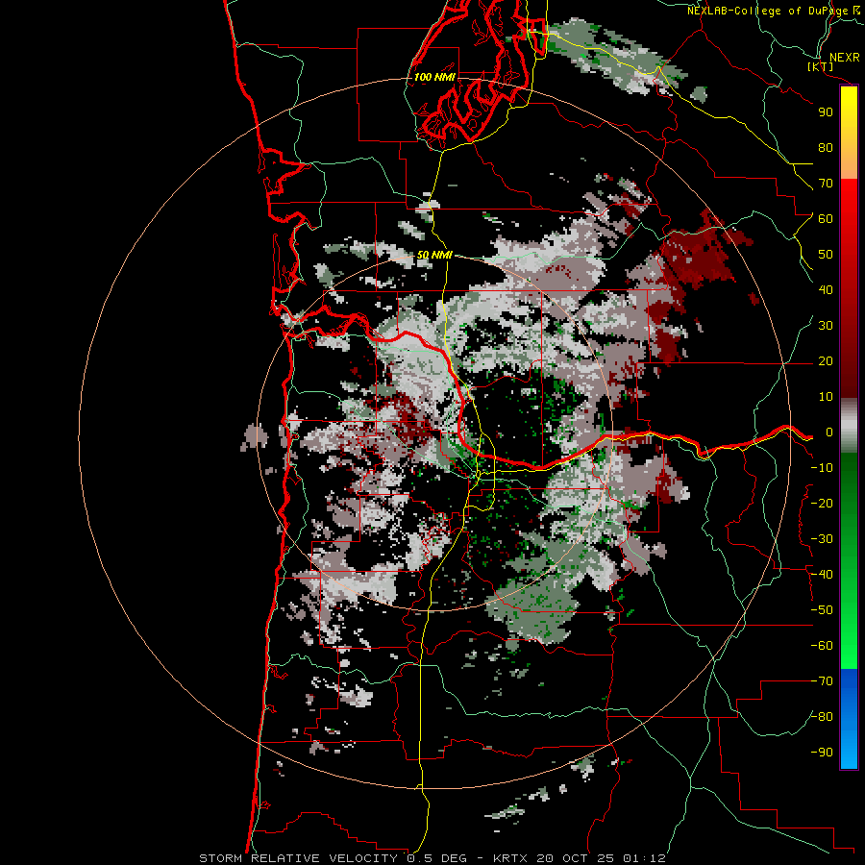Click the 80 value on velocity scale
865x865 pixels.
pos(826,148)
